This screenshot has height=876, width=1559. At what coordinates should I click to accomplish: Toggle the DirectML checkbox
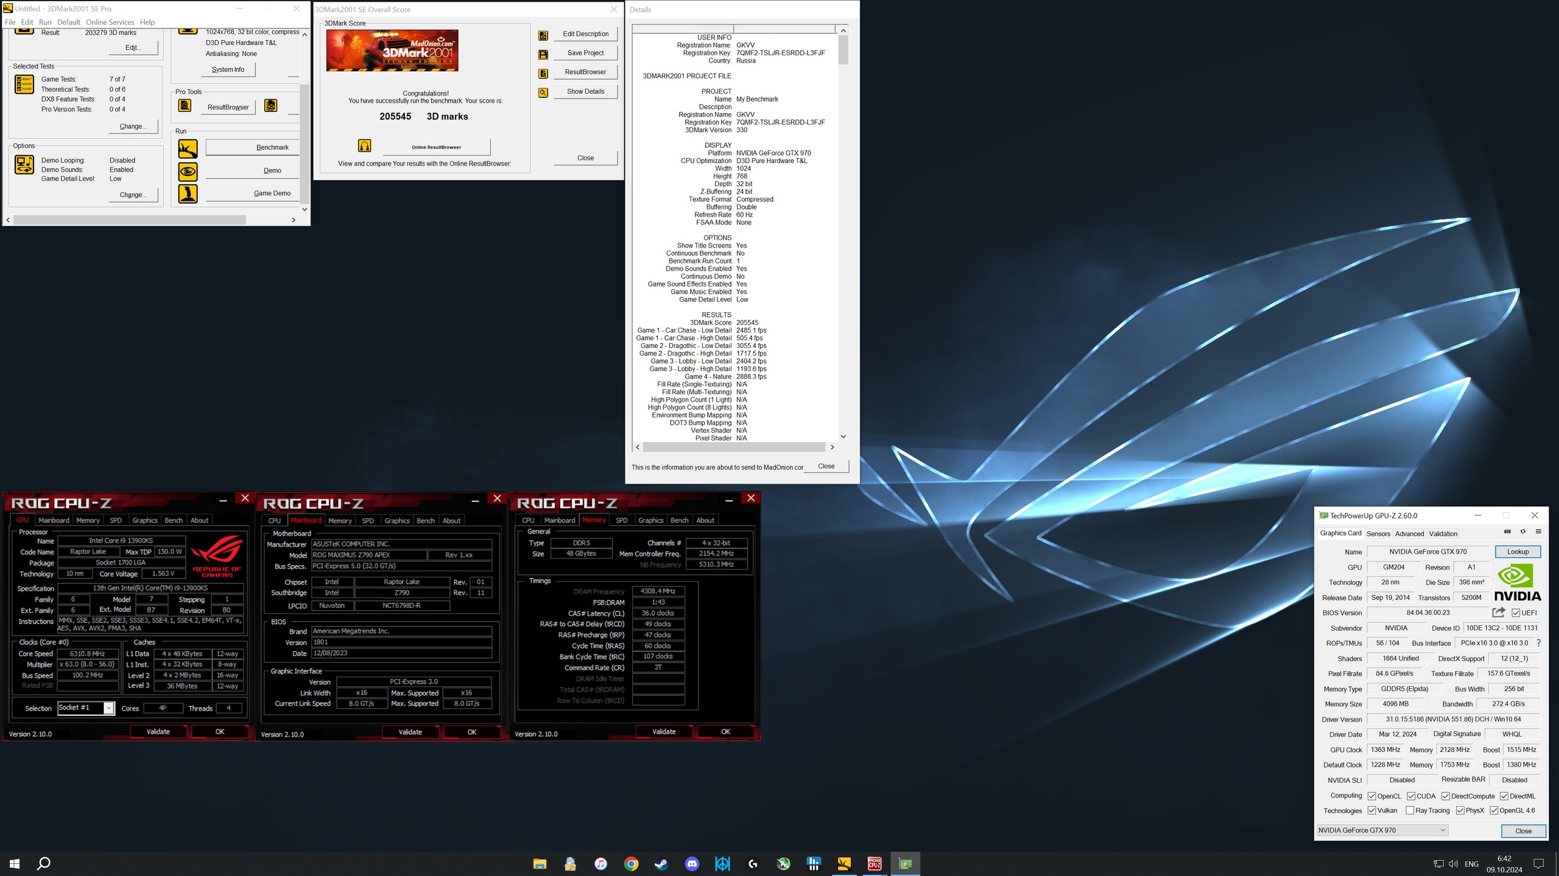(1504, 796)
